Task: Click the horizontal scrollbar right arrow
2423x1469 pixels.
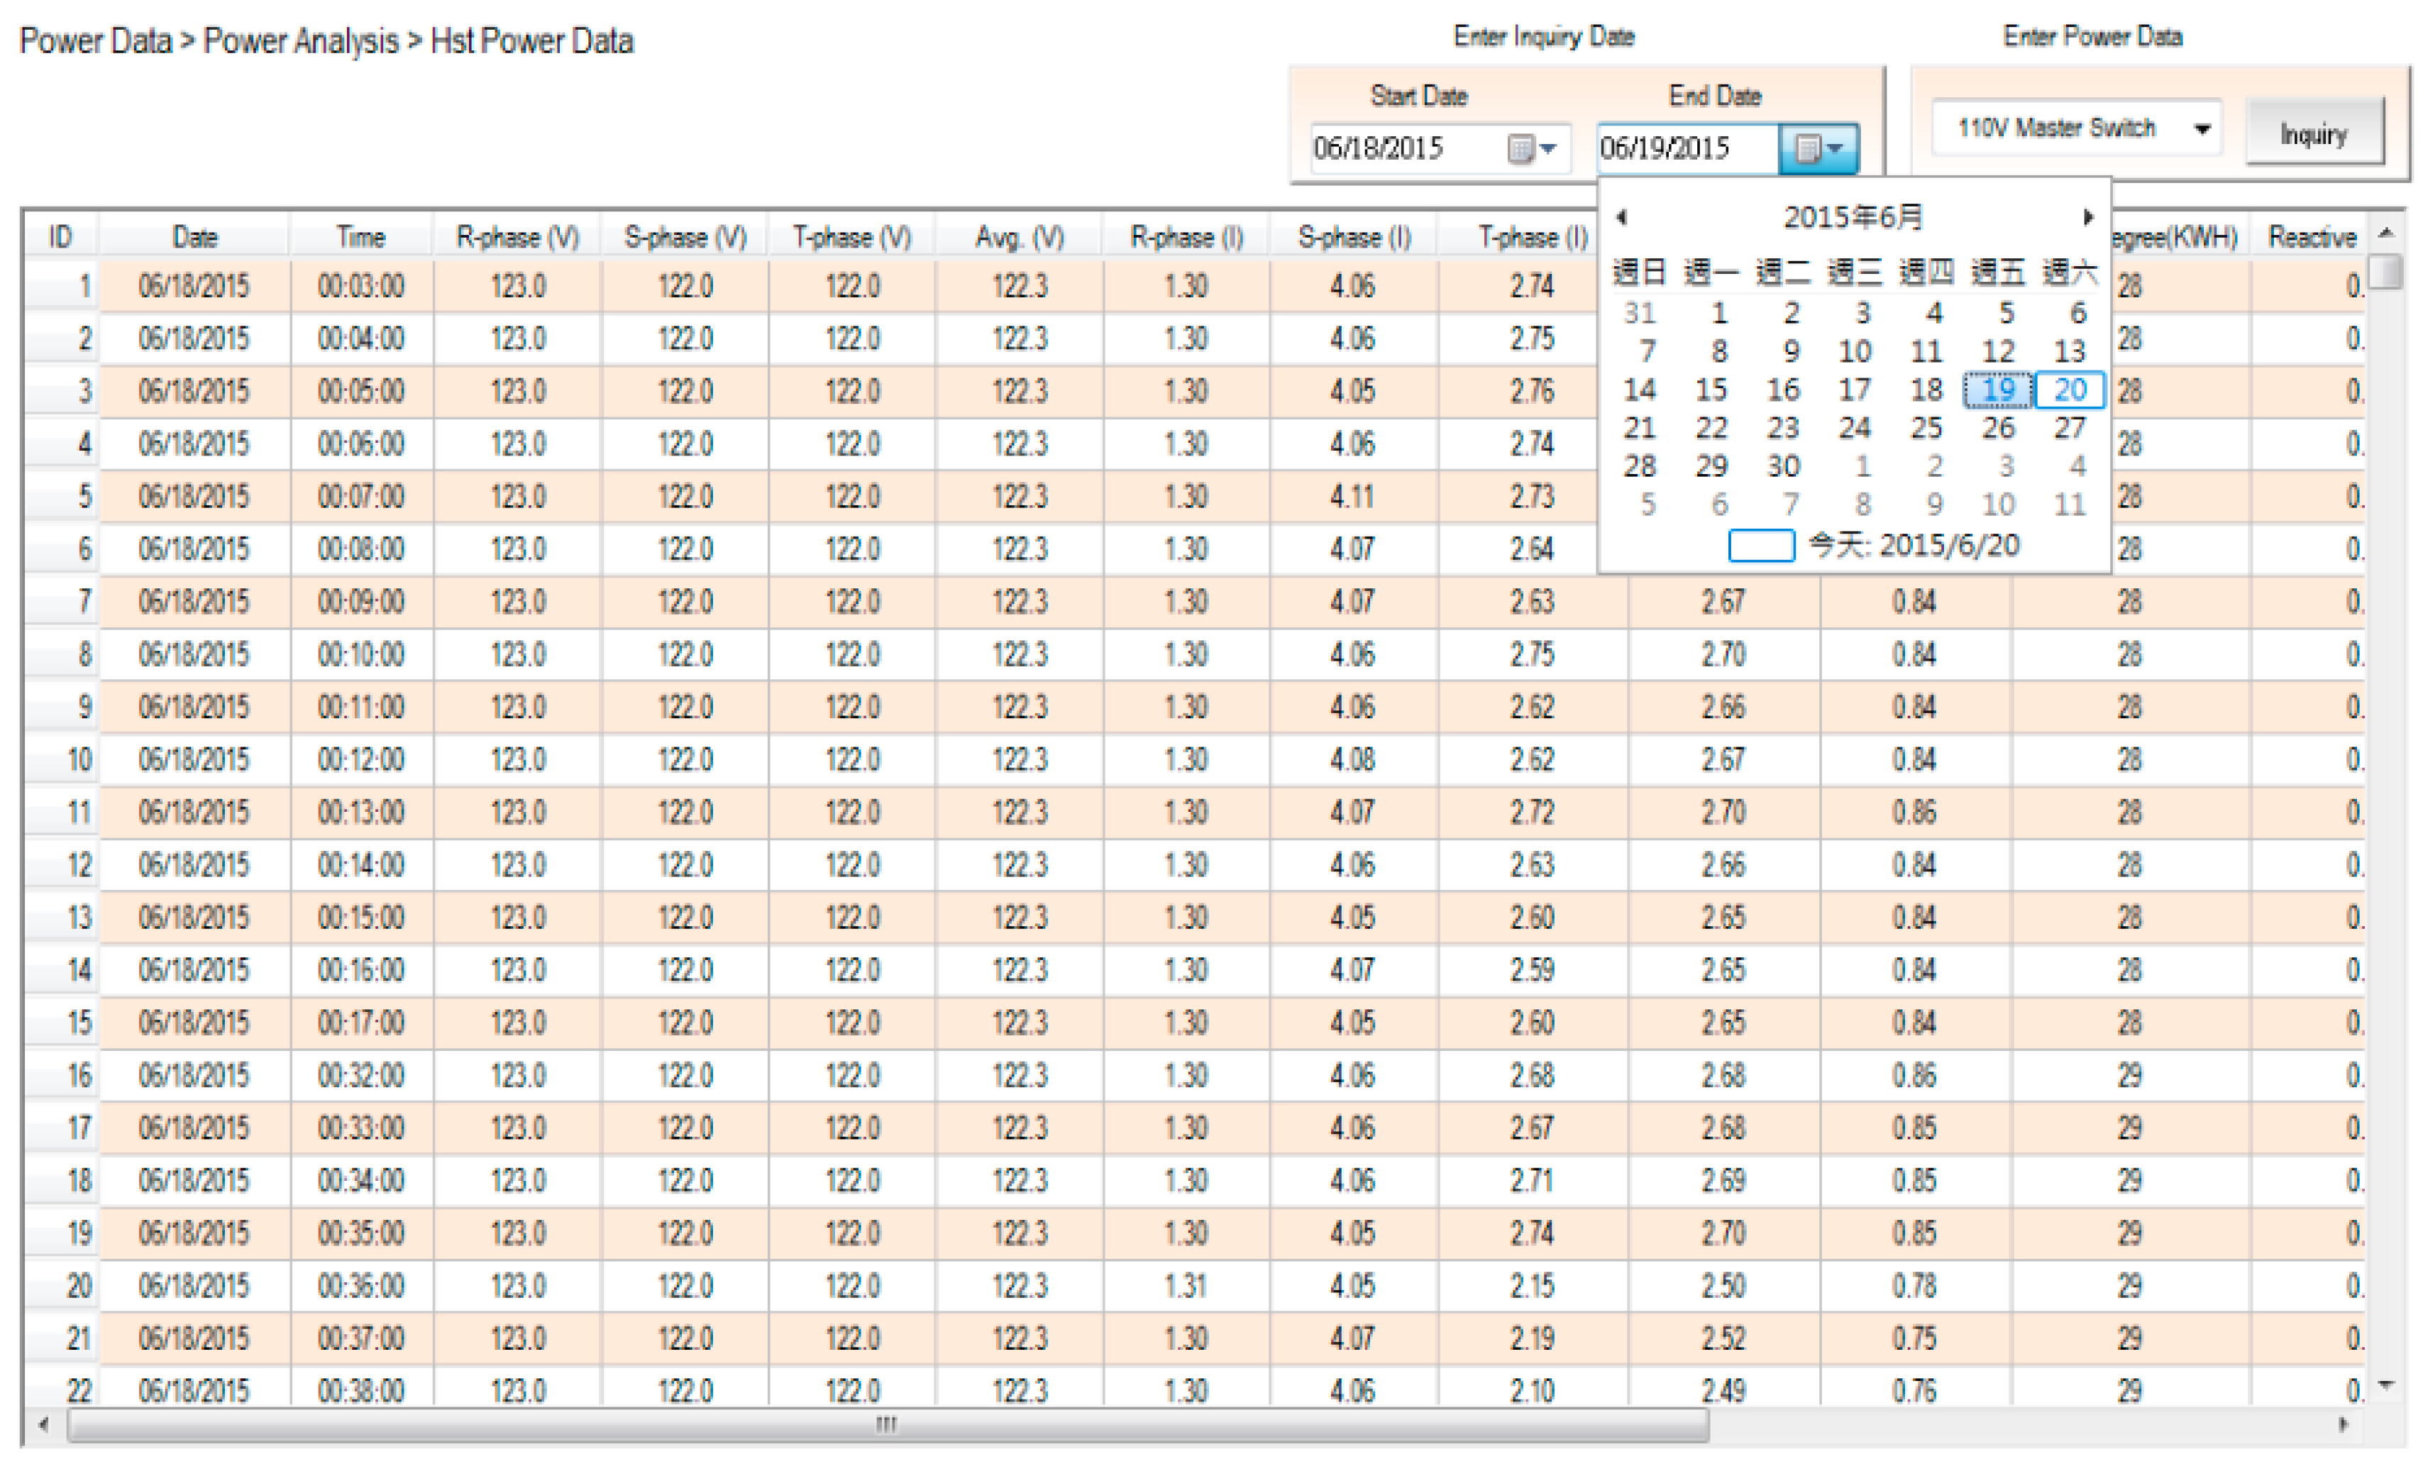Action: (2344, 1424)
